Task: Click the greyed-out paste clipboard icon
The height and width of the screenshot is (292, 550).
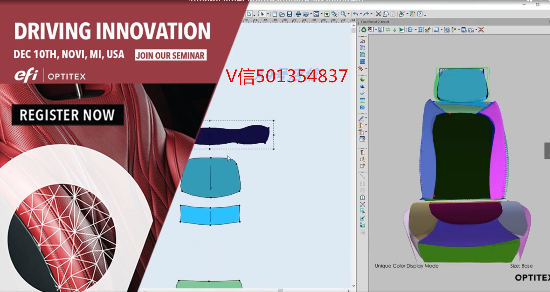Action: [x=393, y=14]
